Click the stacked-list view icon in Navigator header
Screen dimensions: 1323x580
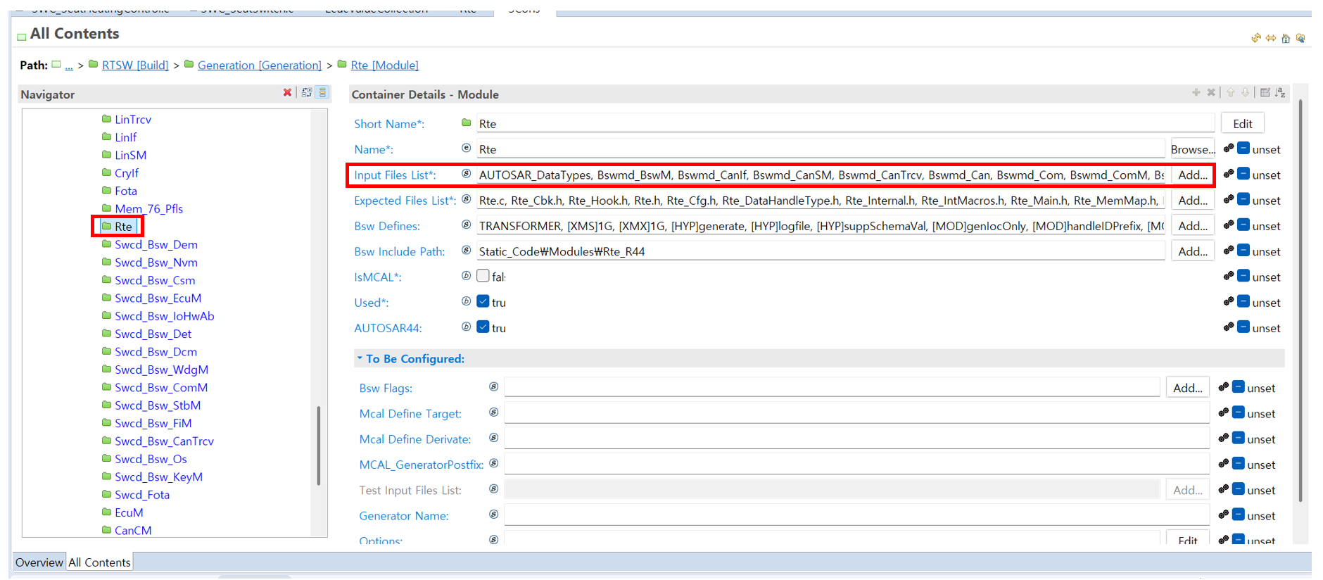(x=322, y=93)
